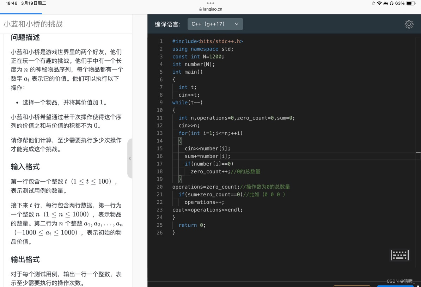Viewport: 421px width, 287px height.
Task: Tap the battery icon in the status bar
Action: 411,3
